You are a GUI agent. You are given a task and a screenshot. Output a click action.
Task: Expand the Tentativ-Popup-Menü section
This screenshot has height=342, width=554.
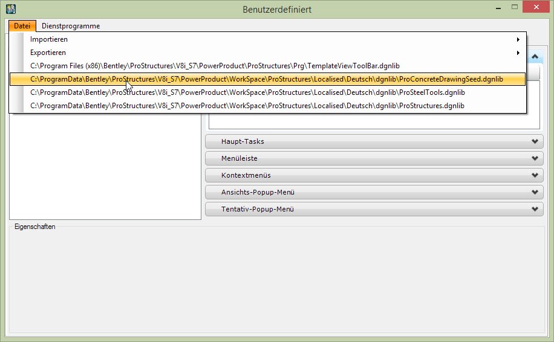(x=374, y=209)
